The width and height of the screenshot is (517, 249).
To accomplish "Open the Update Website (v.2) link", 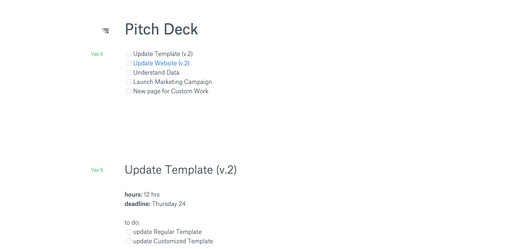I will pos(161,63).
